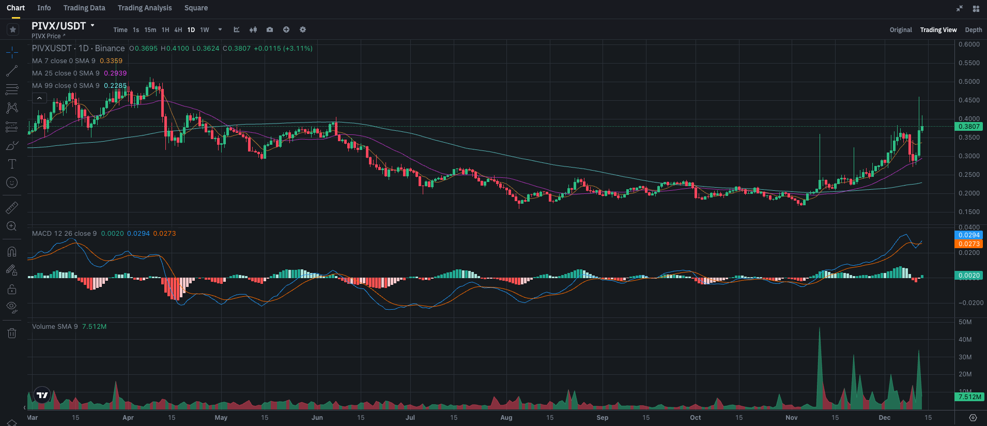987x426 pixels.
Task: Select the trend line drawing tool
Action: 12,71
